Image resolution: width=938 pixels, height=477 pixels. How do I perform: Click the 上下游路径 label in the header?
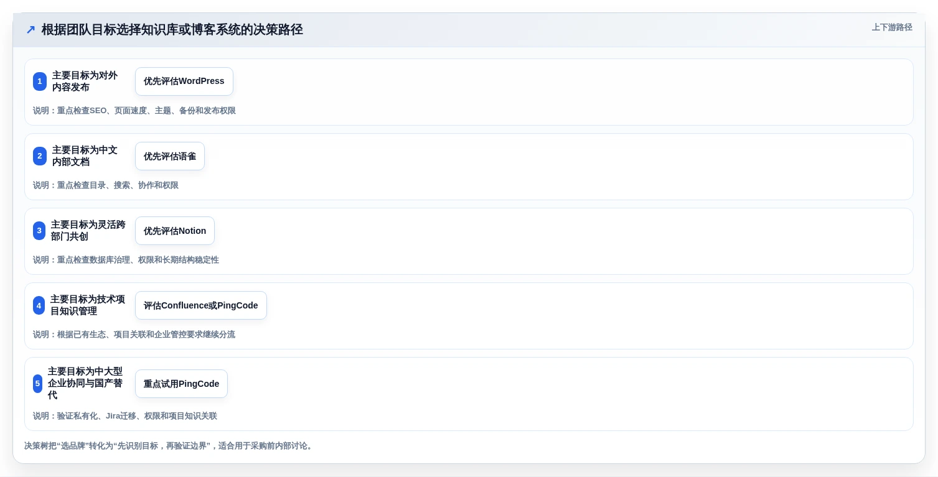(x=892, y=27)
